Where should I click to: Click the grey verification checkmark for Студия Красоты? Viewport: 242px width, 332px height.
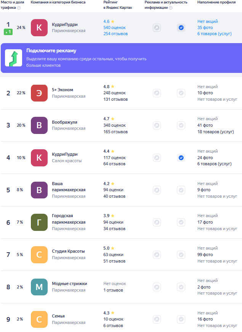pos(181,255)
